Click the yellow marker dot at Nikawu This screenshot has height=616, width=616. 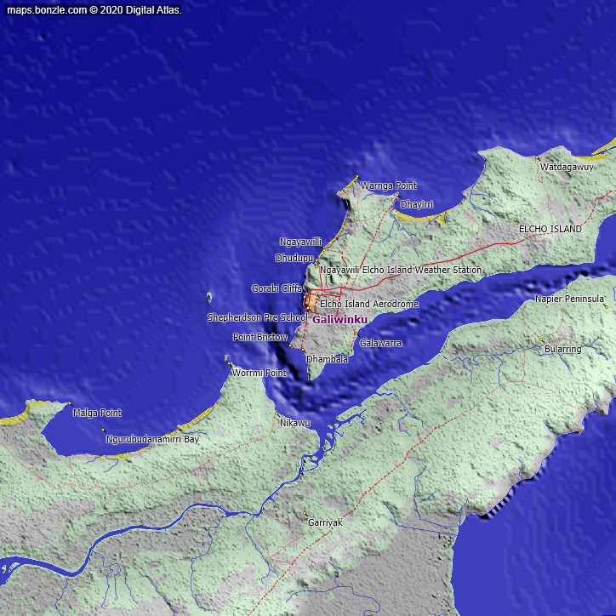tap(277, 414)
